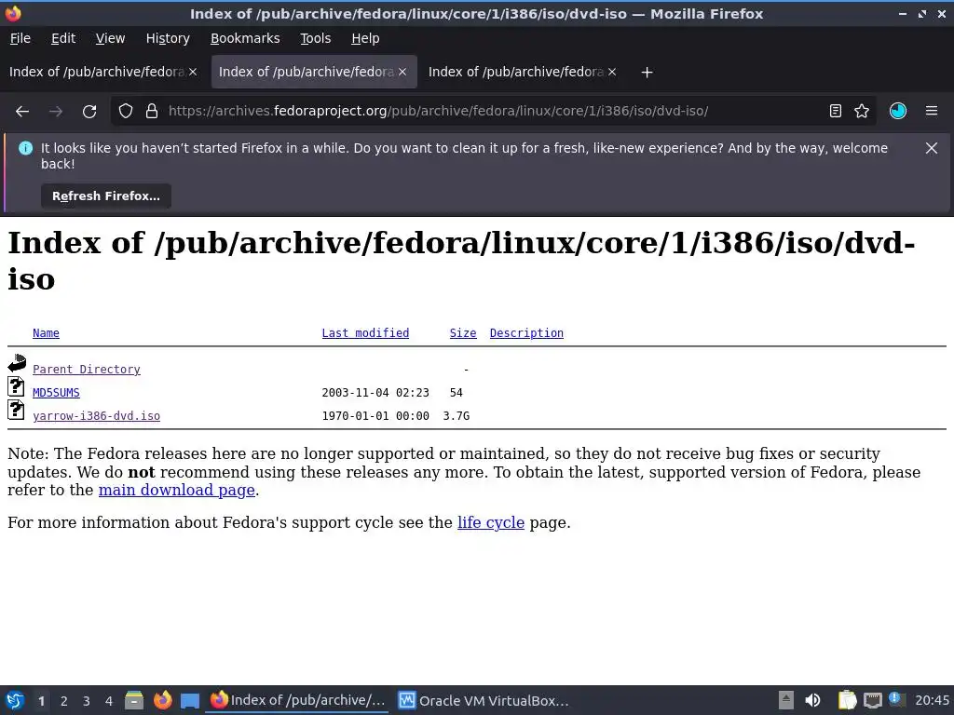Open the File menu

(x=20, y=38)
